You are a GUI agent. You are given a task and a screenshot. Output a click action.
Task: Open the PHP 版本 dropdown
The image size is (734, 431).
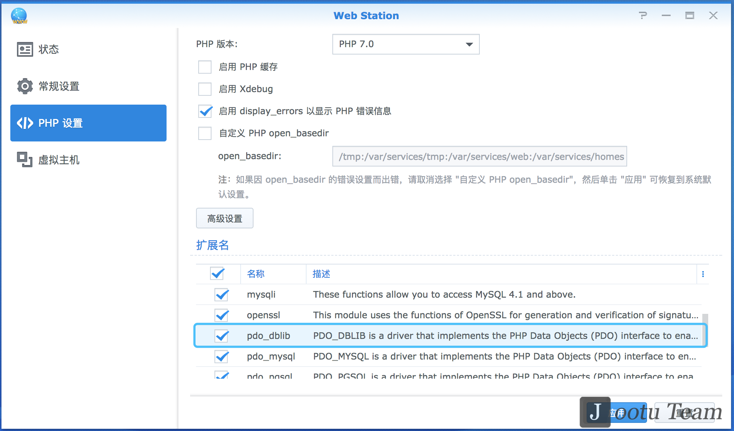pos(406,44)
